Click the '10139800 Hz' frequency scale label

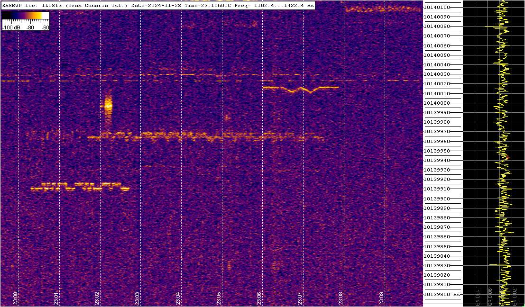point(442,294)
